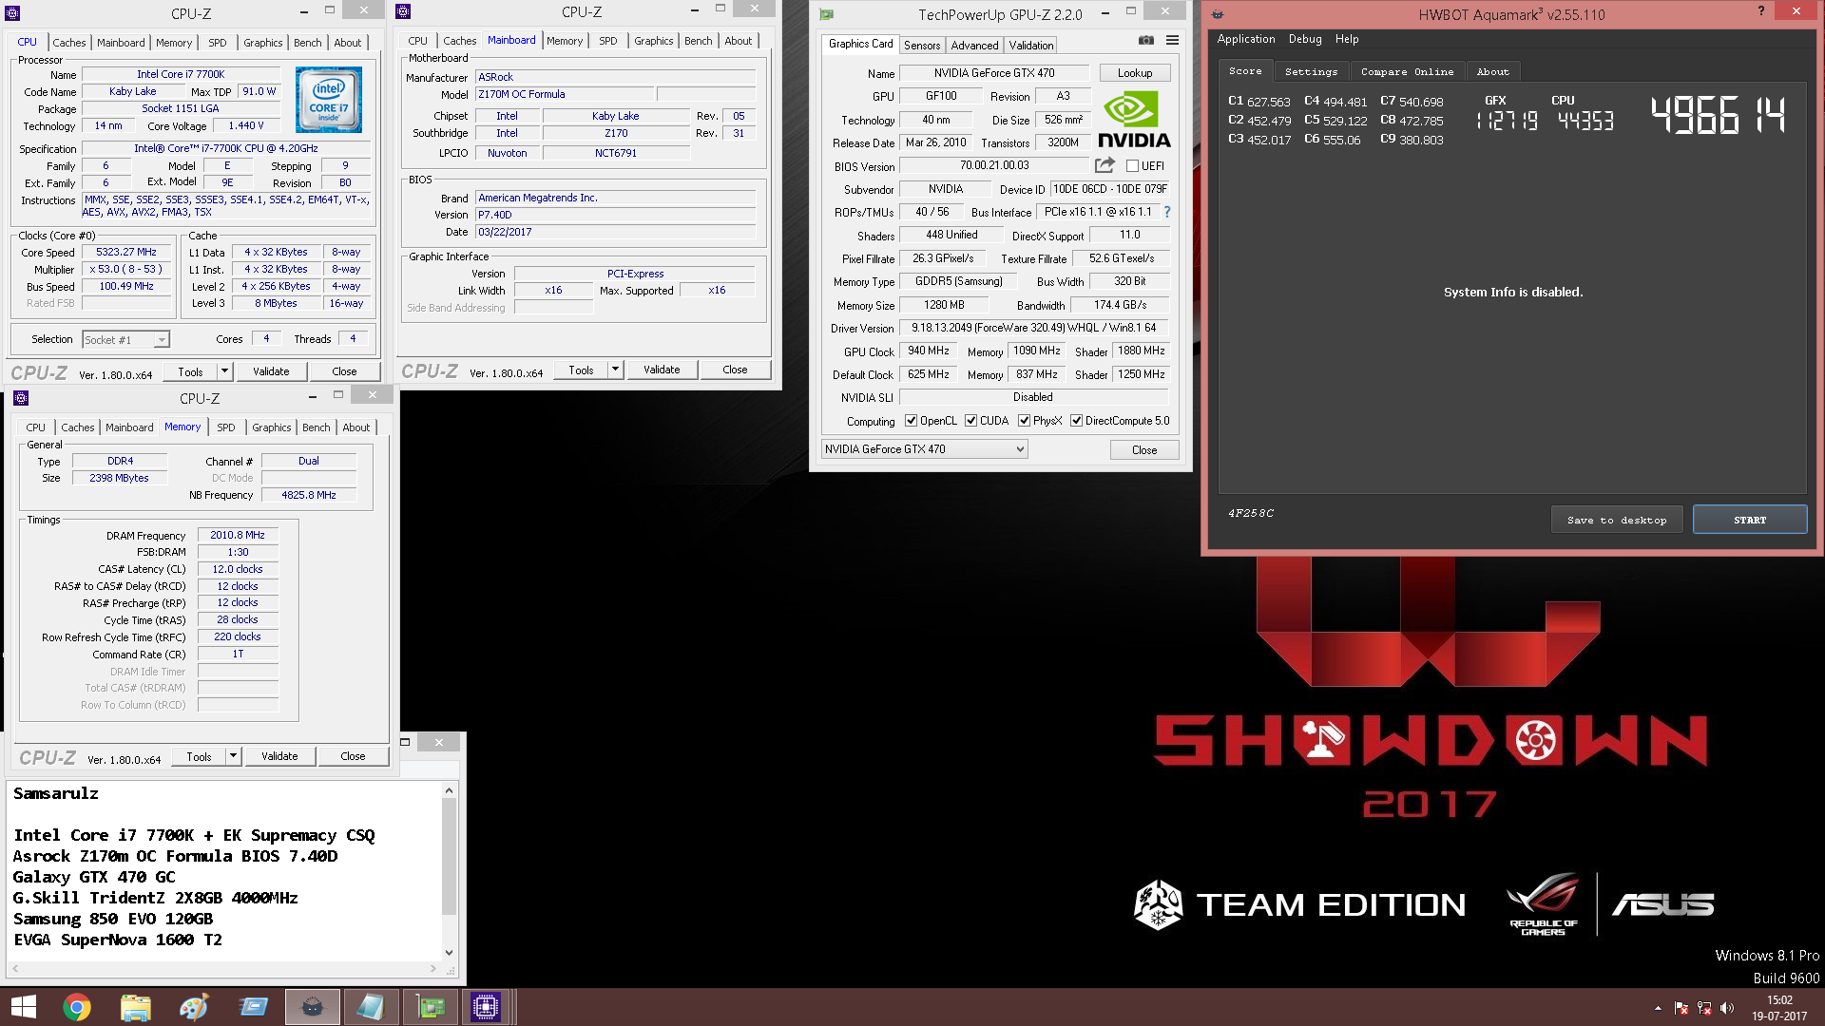Image resolution: width=1825 pixels, height=1026 pixels.
Task: Open Paint from the taskbar
Action: point(194,1007)
